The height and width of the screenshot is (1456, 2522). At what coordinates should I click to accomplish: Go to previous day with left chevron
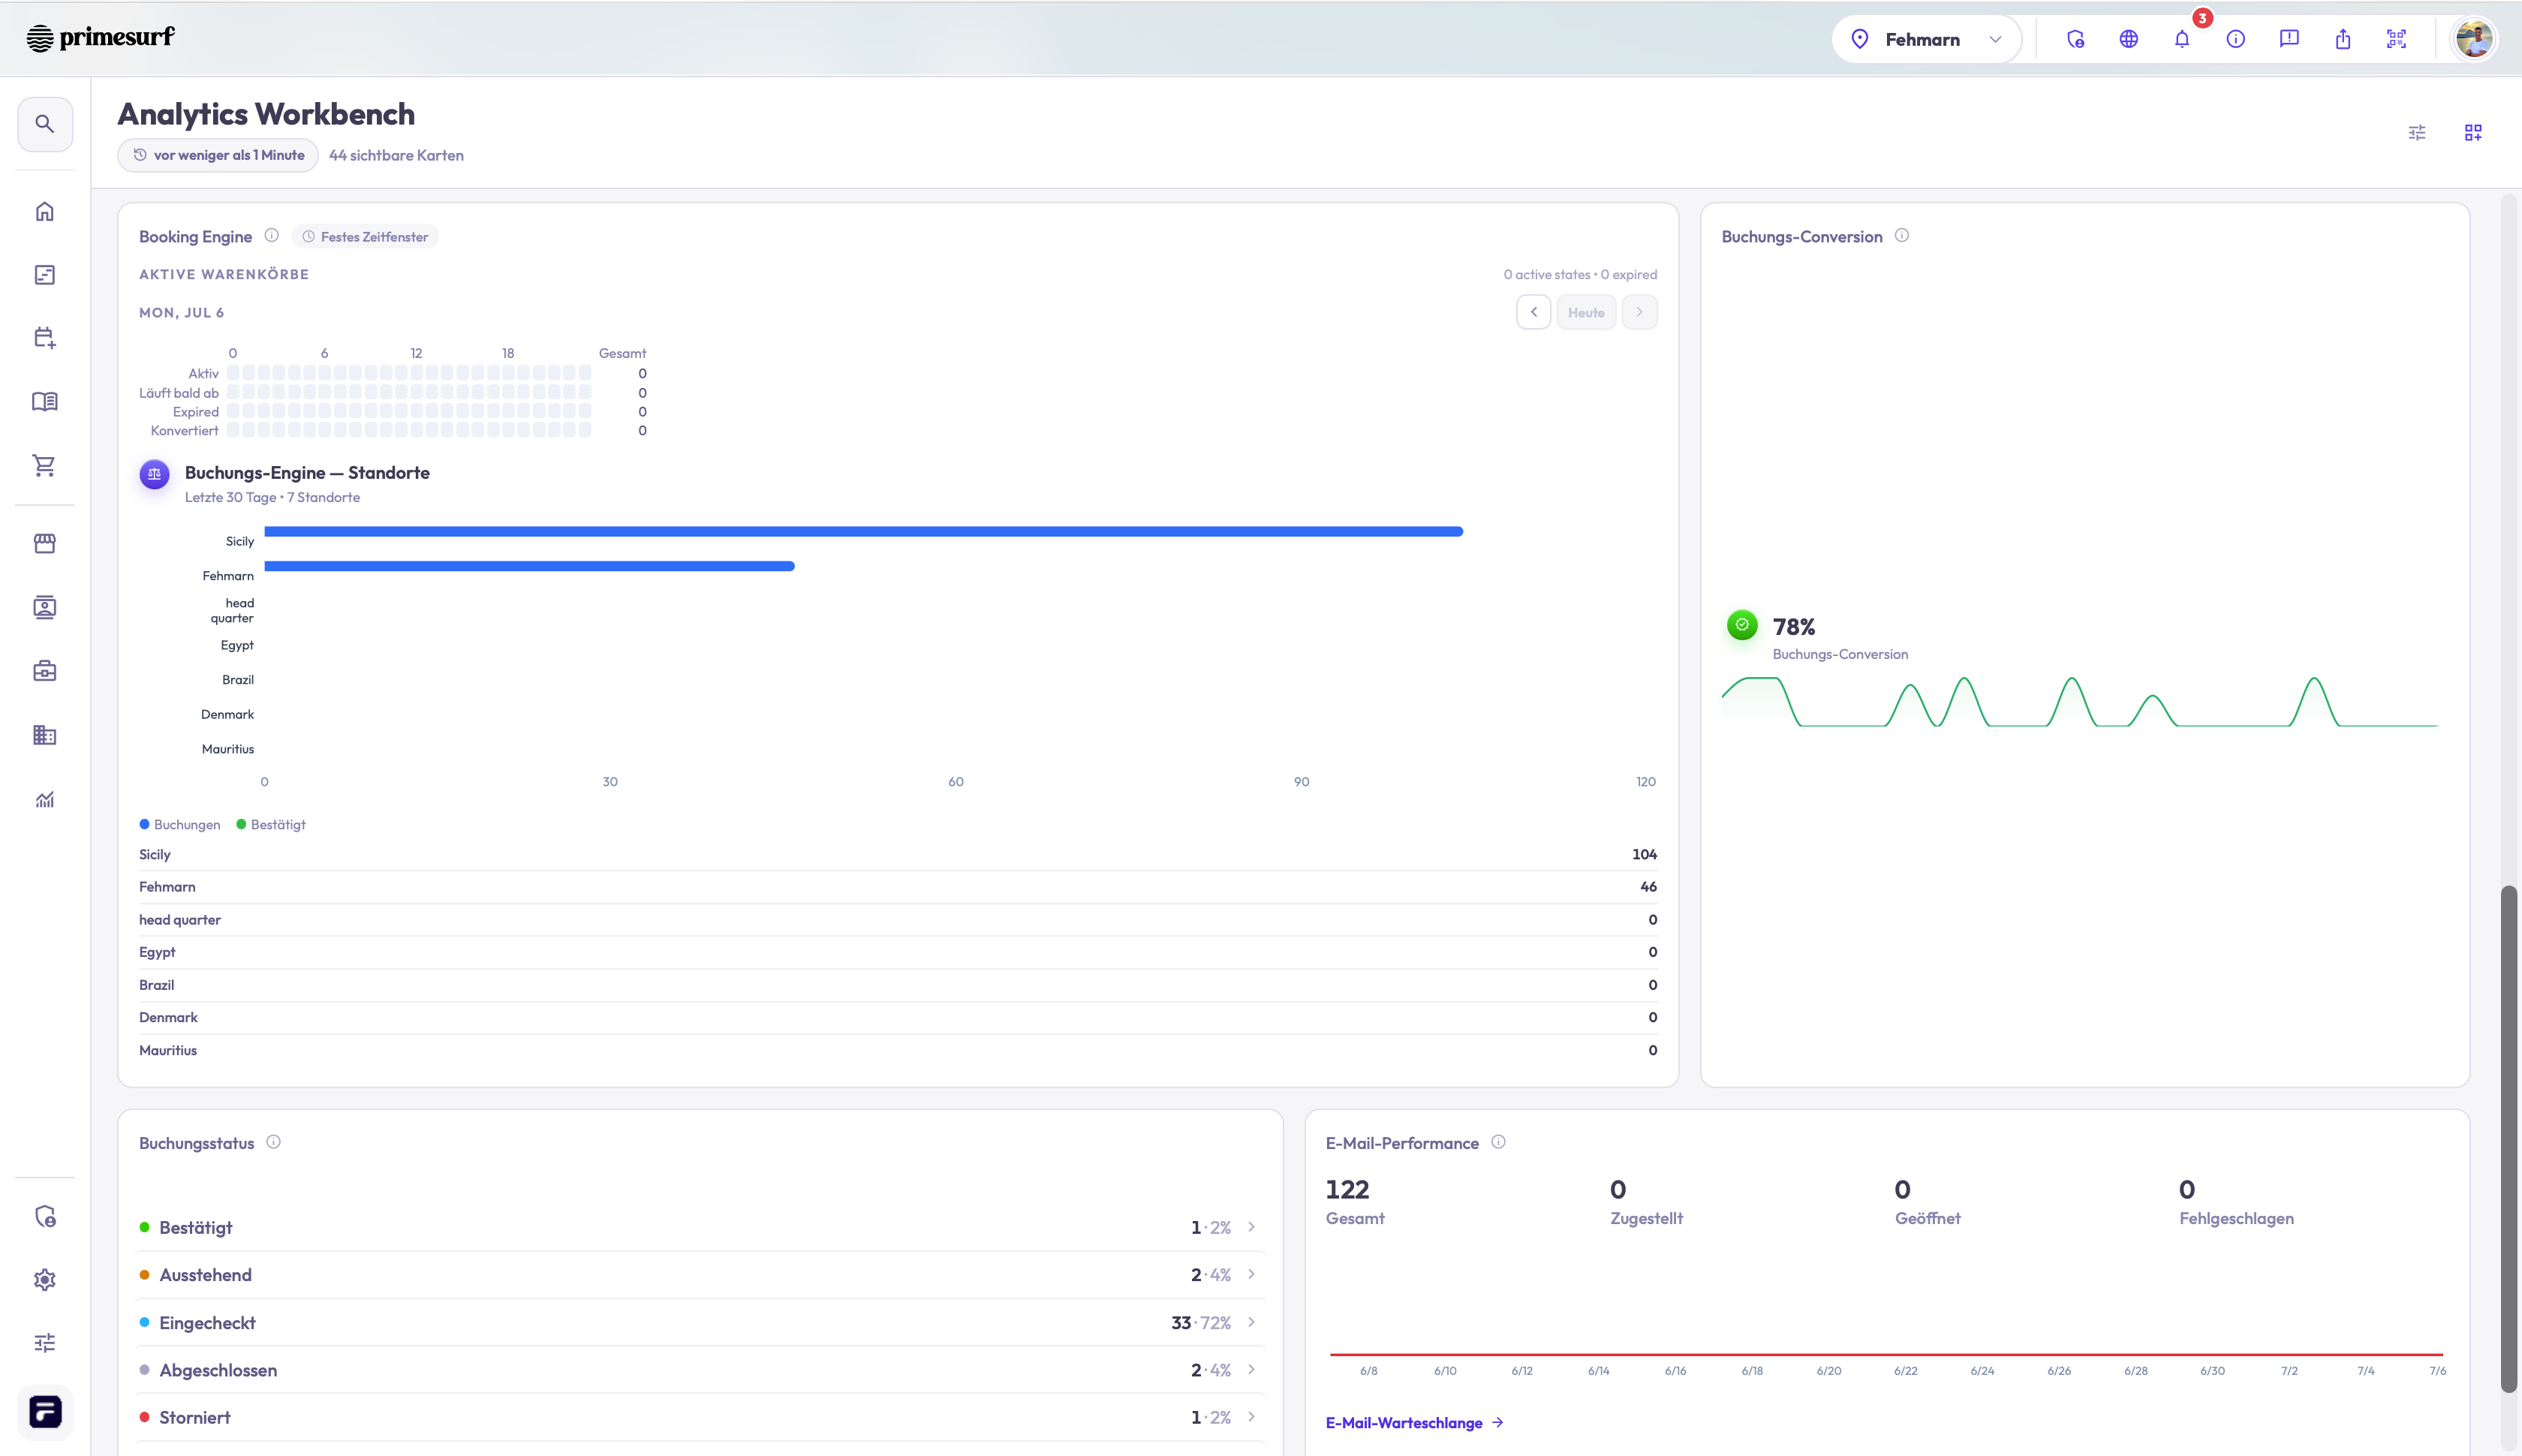tap(1533, 312)
